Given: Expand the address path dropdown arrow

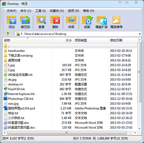Looking at the screenshot, I should tap(140, 34).
